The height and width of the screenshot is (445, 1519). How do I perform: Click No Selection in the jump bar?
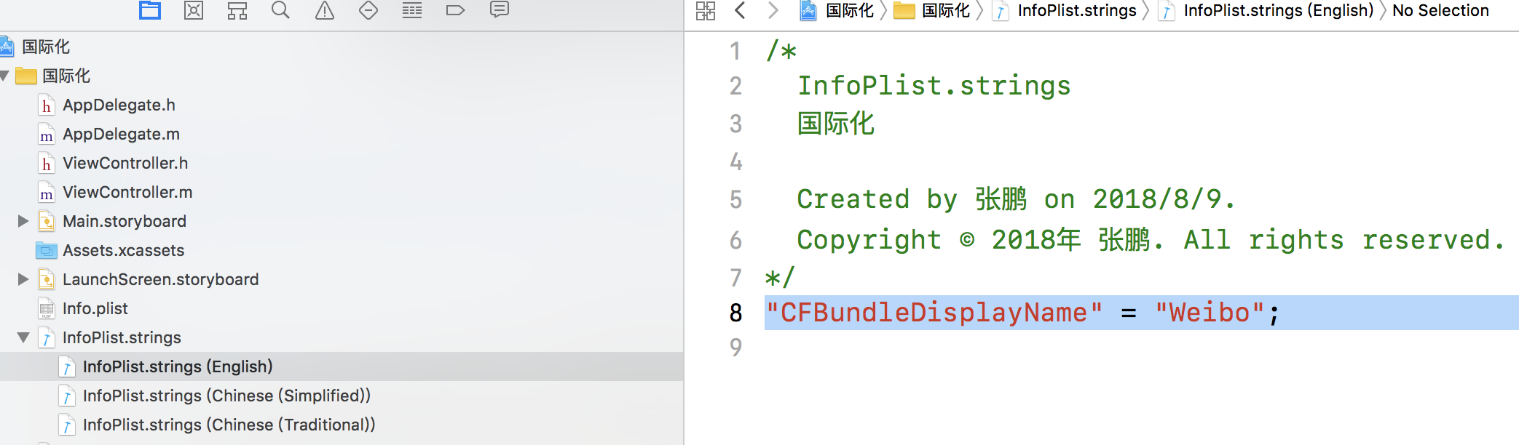tap(1440, 11)
